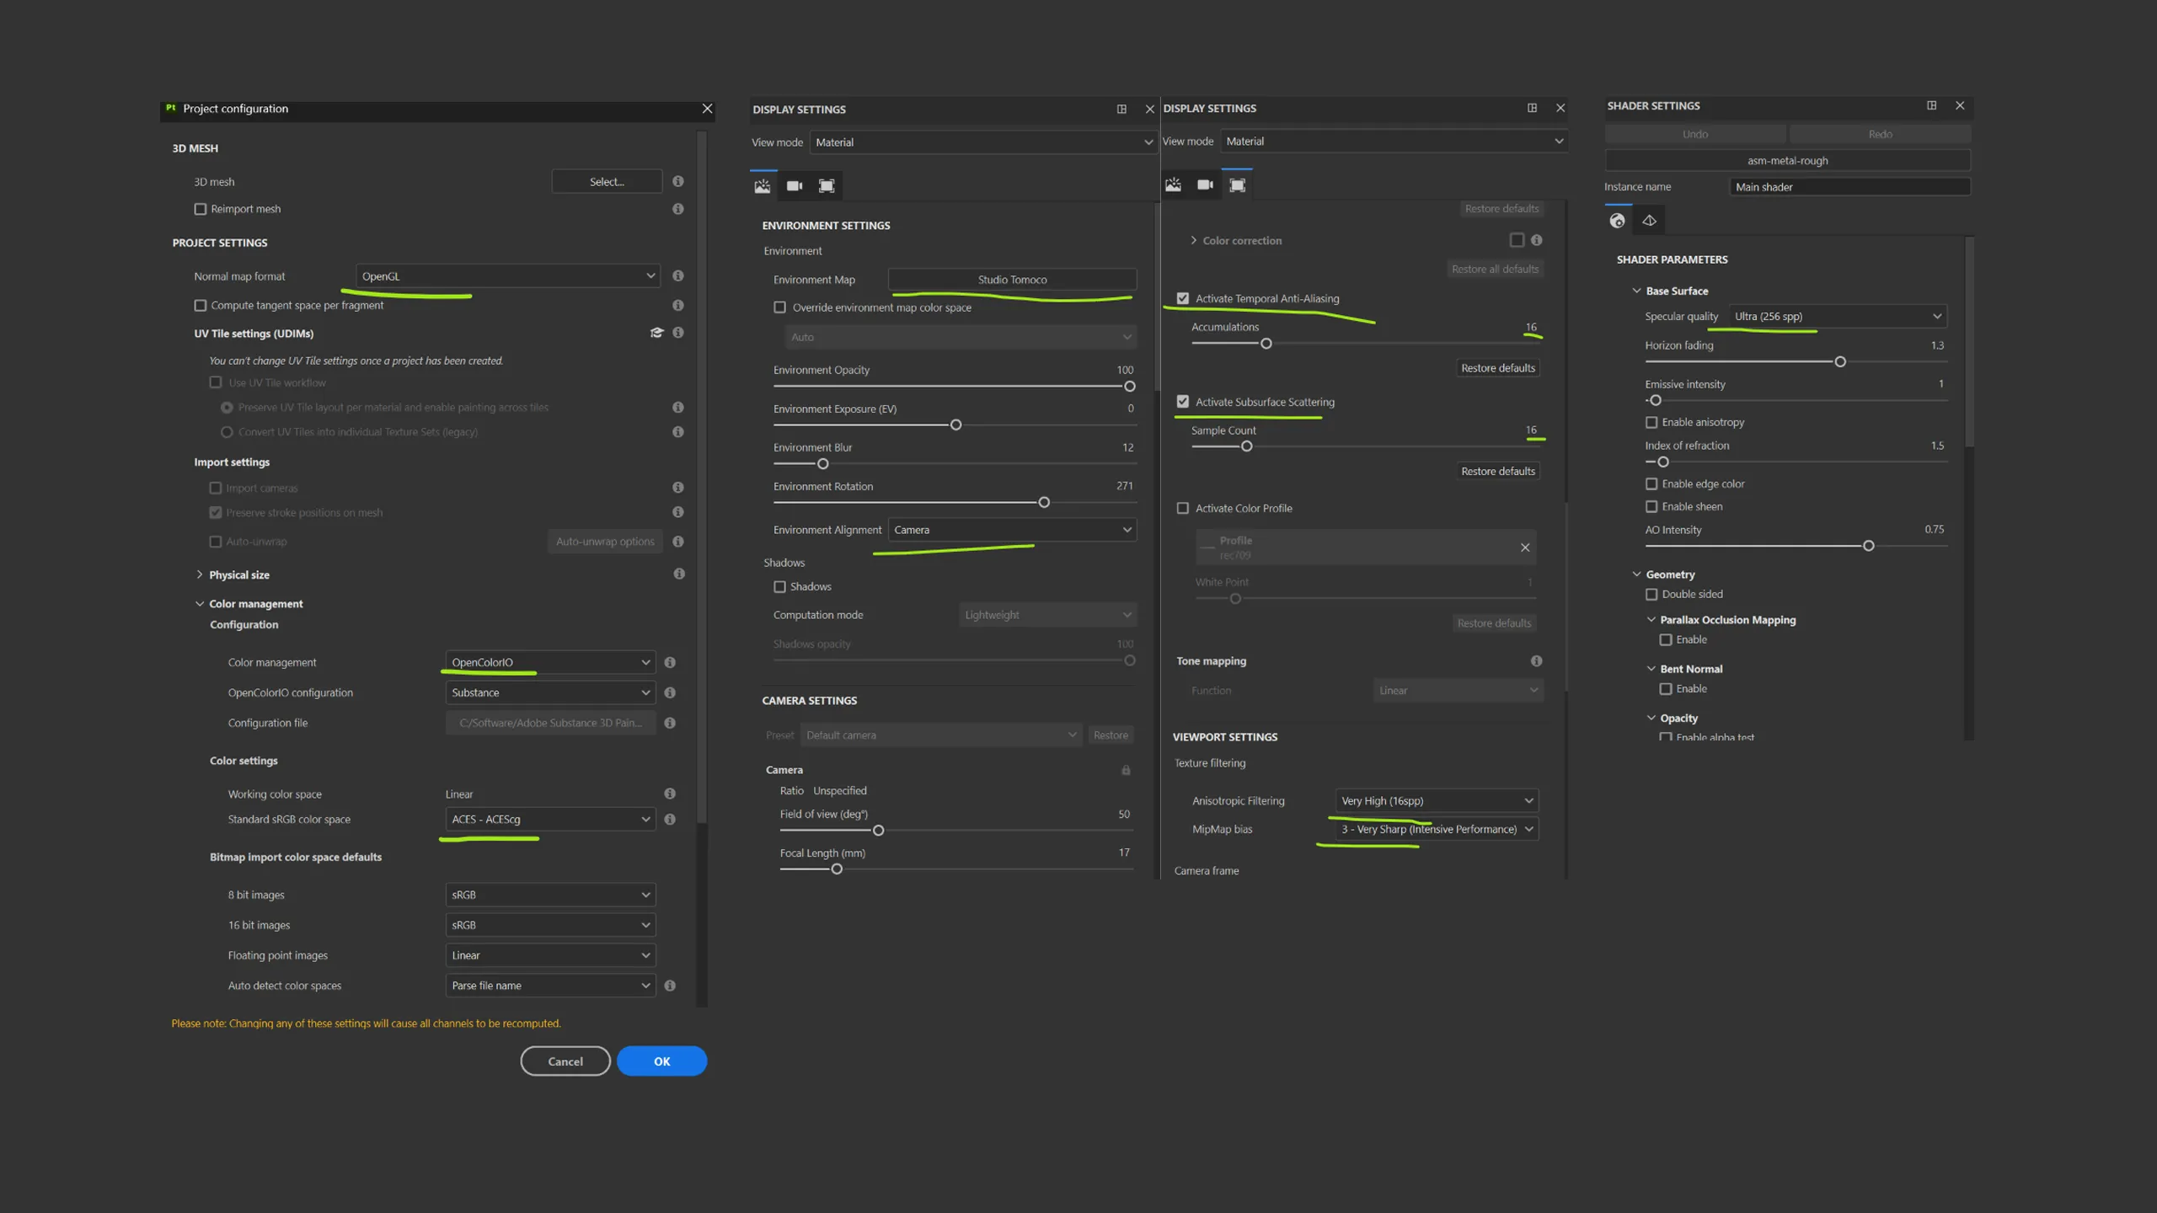The width and height of the screenshot is (2157, 1213).
Task: Disable Activate Temporal Anti-Aliasing
Action: point(1183,299)
